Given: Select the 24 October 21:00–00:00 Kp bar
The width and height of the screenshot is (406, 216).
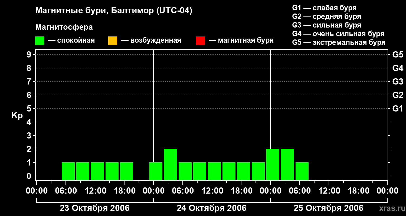Looking at the screenshot, I should 258,171.
